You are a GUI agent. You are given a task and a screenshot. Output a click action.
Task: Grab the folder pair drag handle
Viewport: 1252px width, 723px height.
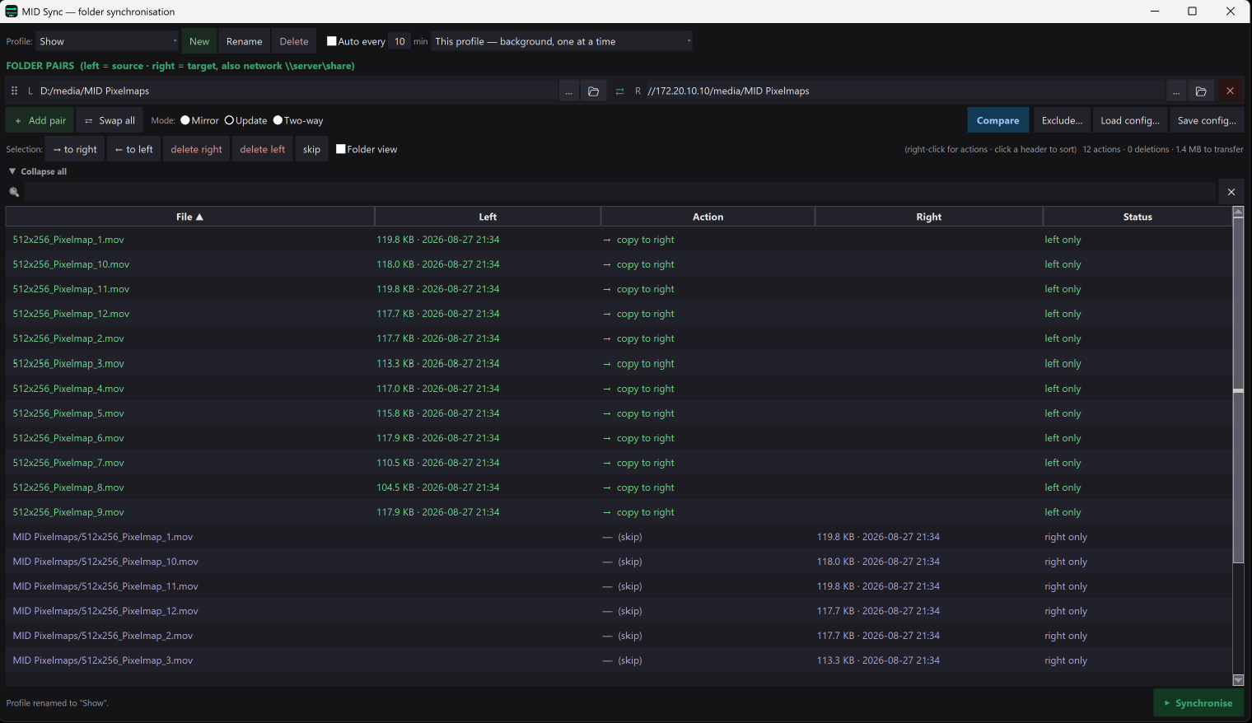(14, 91)
